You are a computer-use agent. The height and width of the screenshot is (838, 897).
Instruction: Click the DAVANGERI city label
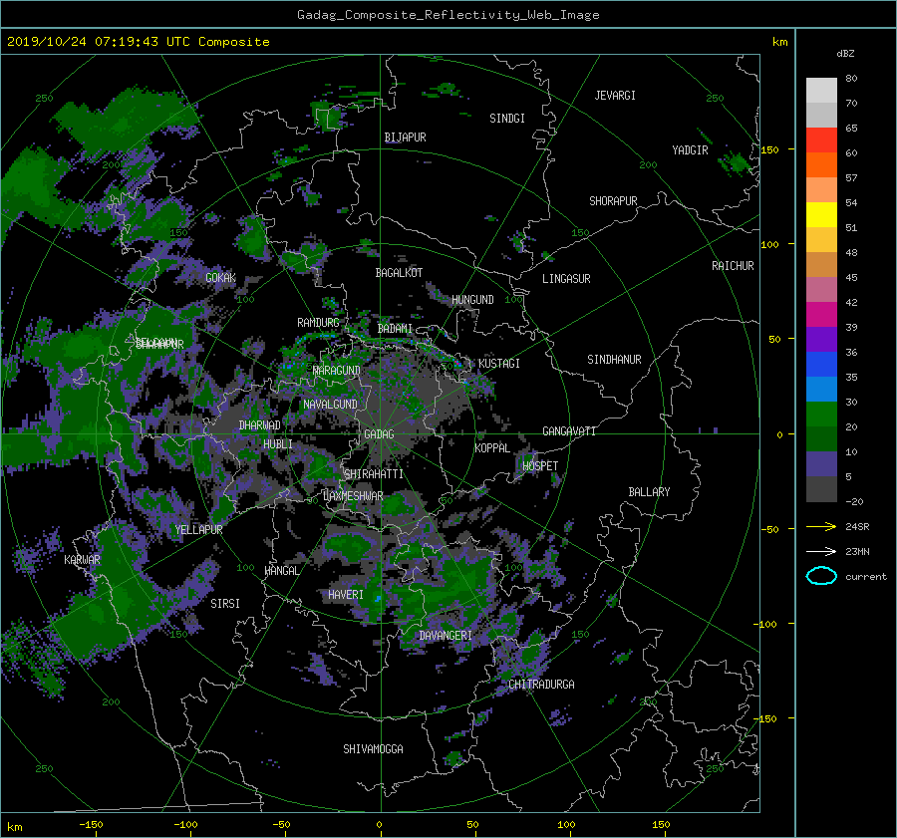pyautogui.click(x=446, y=636)
